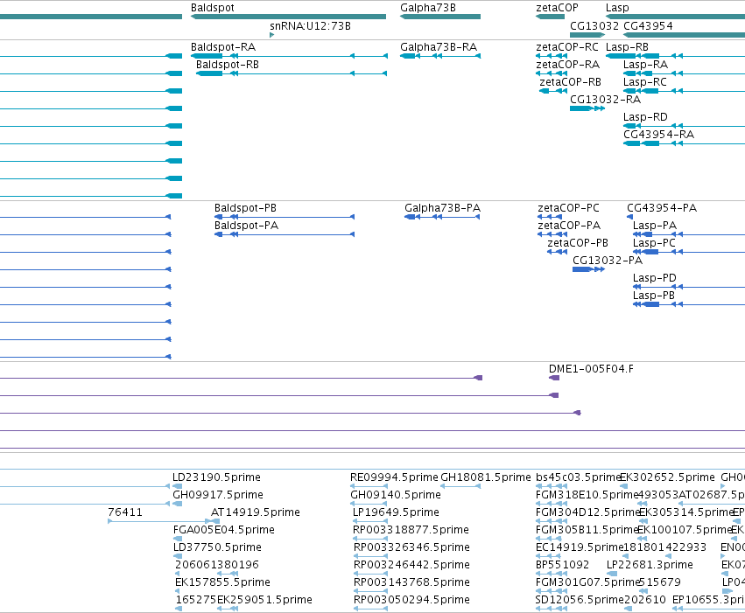745x613 pixels.
Task: Open the Lasp-RD transcript label
Action: coord(646,117)
